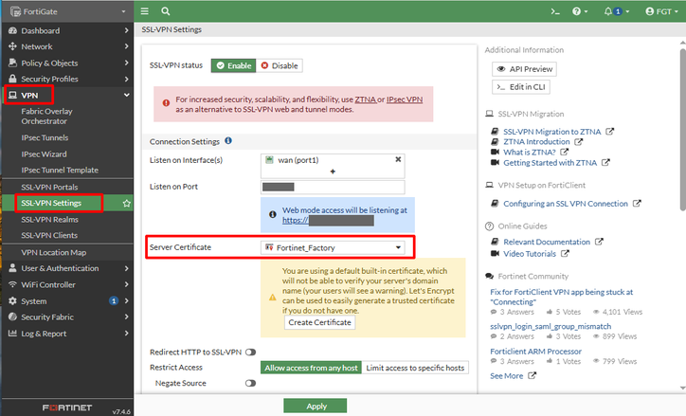
Task: Open Fabric Overlay Orchestrator
Action: click(x=46, y=117)
